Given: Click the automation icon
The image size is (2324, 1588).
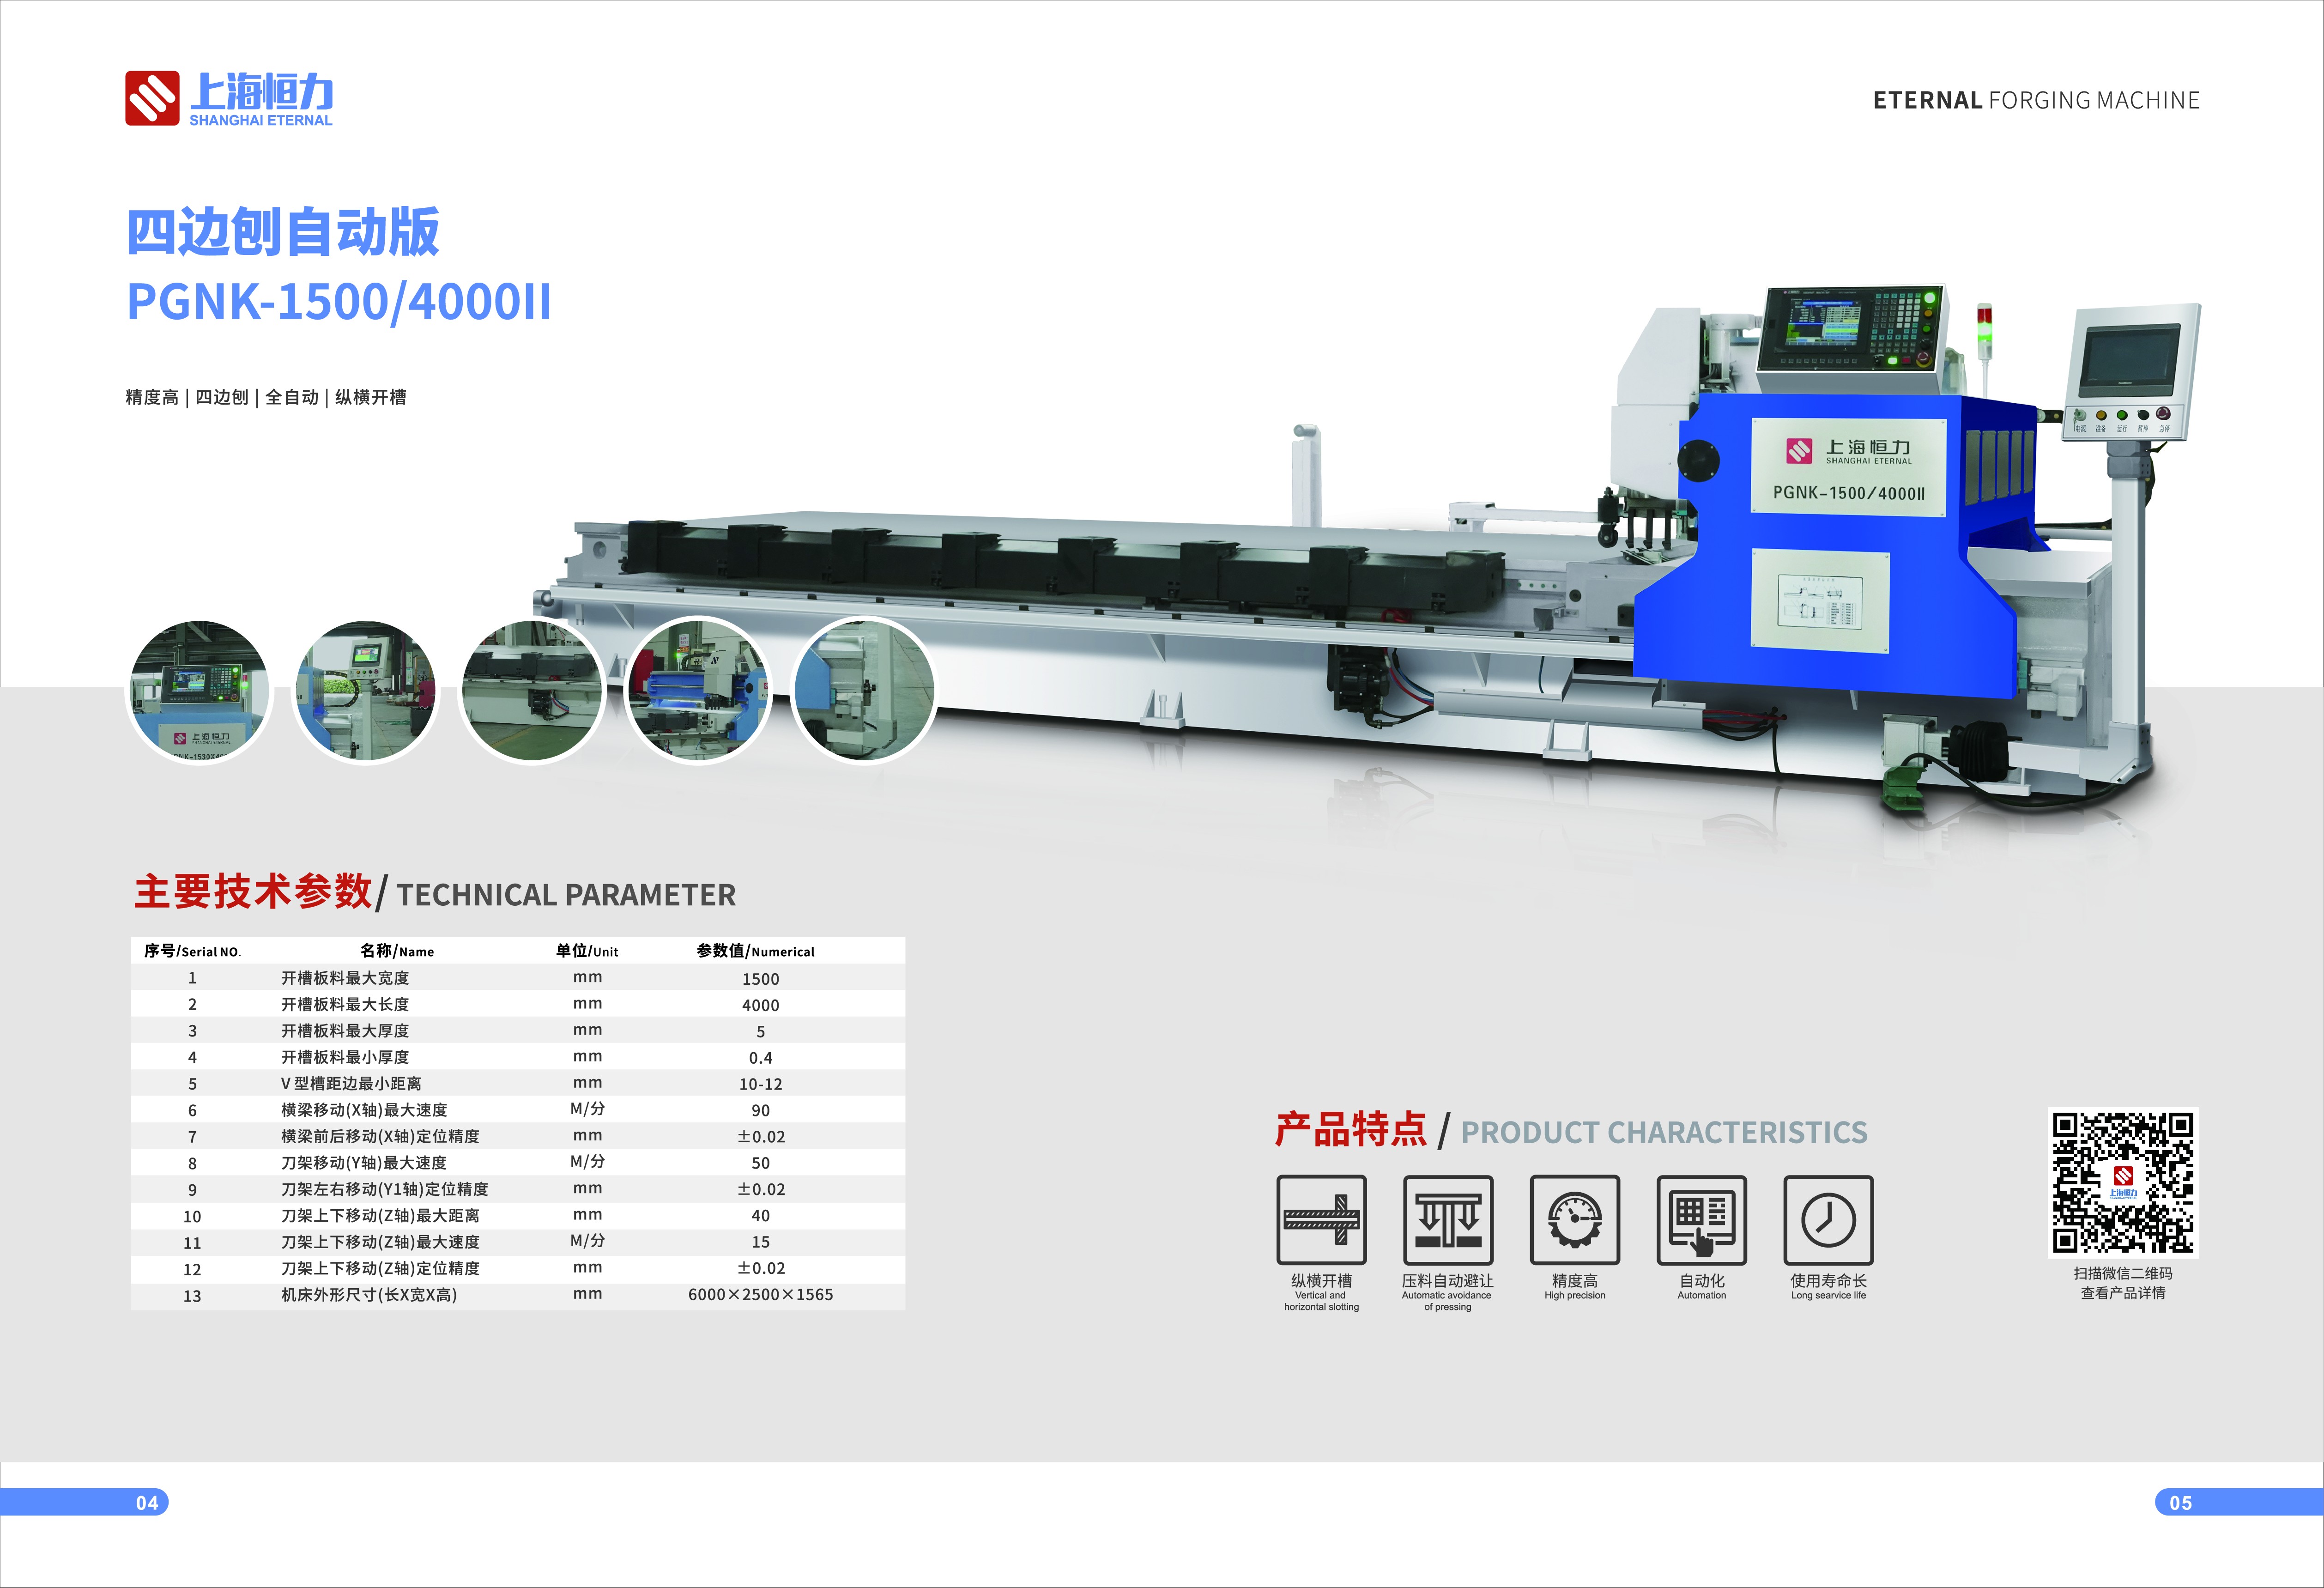Looking at the screenshot, I should (1702, 1220).
